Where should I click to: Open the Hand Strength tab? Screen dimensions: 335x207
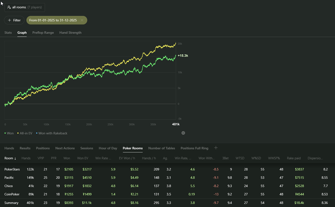(70, 32)
